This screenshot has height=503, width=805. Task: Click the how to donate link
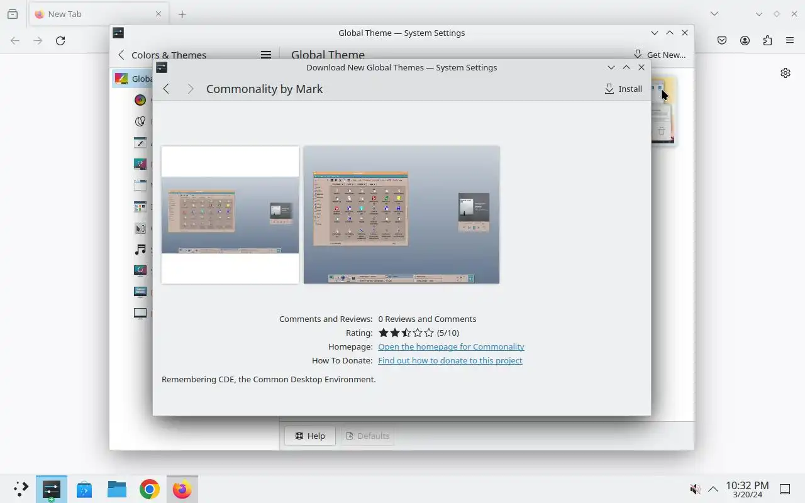tap(450, 360)
